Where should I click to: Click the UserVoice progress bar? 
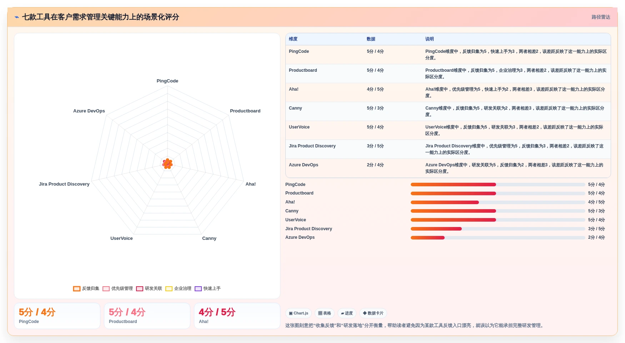(x=498, y=220)
